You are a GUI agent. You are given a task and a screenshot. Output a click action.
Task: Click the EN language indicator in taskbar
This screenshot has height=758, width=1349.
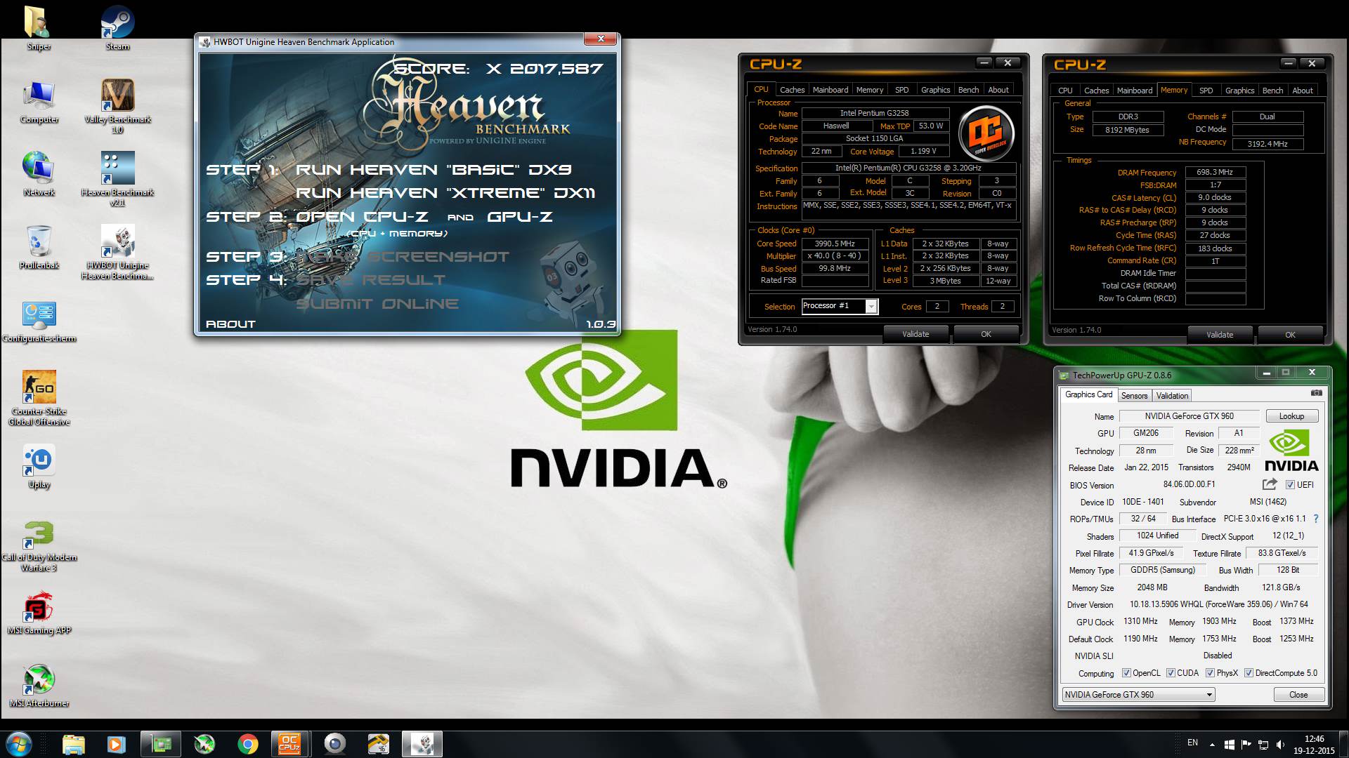pos(1192,743)
